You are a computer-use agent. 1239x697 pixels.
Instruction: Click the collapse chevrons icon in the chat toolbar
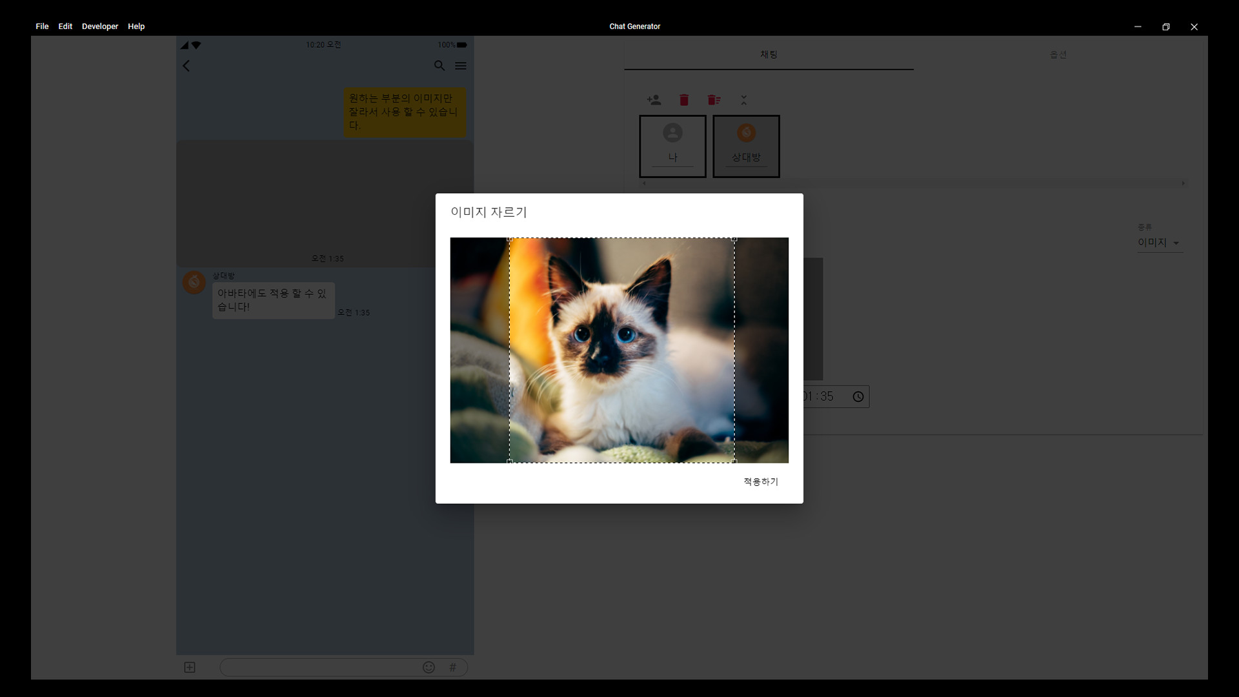743,100
